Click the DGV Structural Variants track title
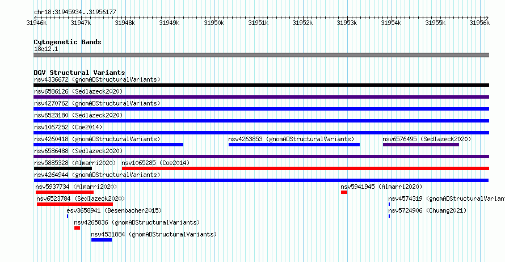This screenshot has width=505, height=262. (79, 73)
